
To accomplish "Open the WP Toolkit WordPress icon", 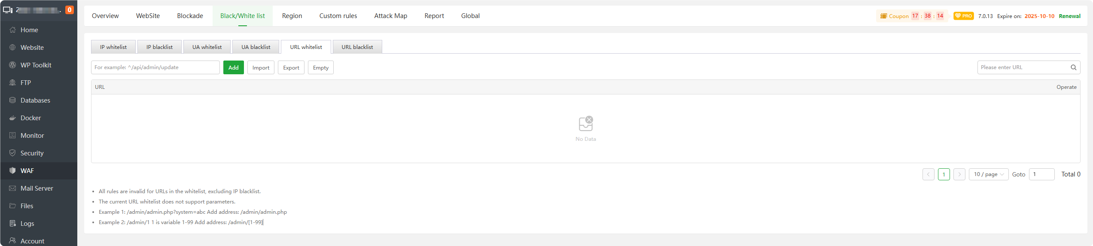I will click(x=12, y=65).
